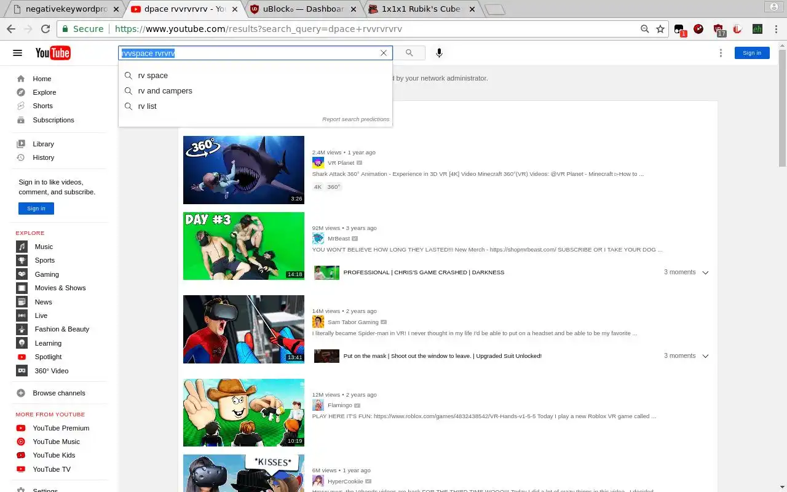This screenshot has width=787, height=492.
Task: Open the 'PROFESSIONAL | CHRIS'S GAME CRASHED' moment thumbnail
Action: pyautogui.click(x=326, y=272)
